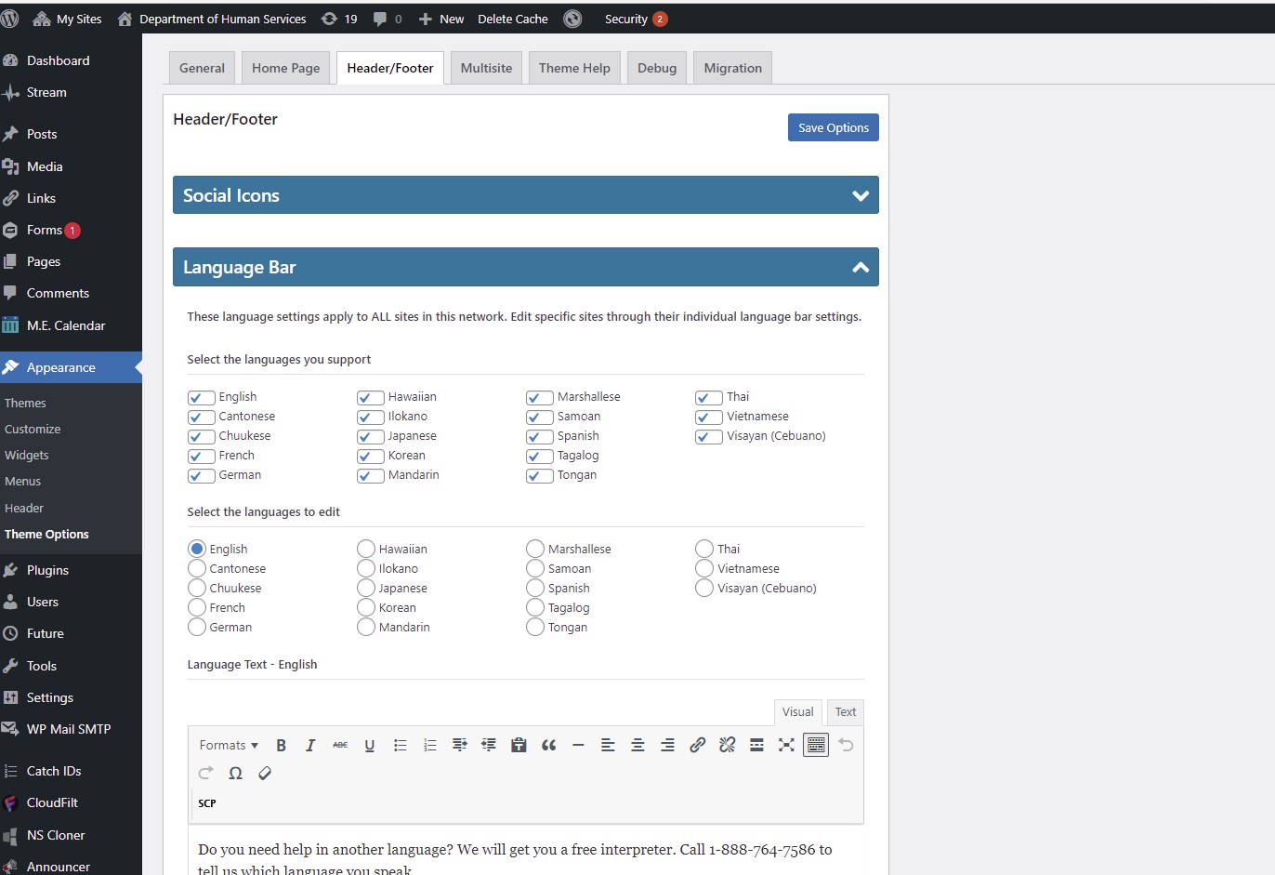Screen dimensions: 1275x875
Task: Apply italic formatting in the editor
Action: 310,745
